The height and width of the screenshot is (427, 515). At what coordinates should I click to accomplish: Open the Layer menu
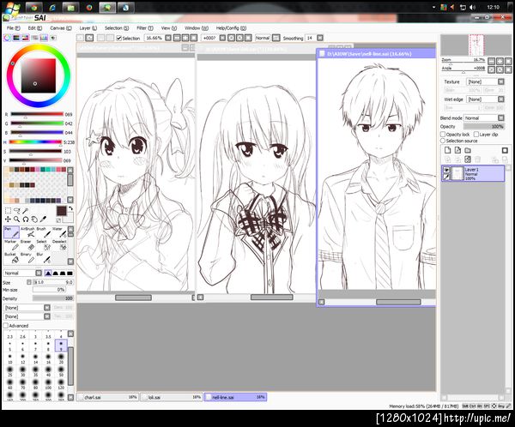pyautogui.click(x=88, y=28)
